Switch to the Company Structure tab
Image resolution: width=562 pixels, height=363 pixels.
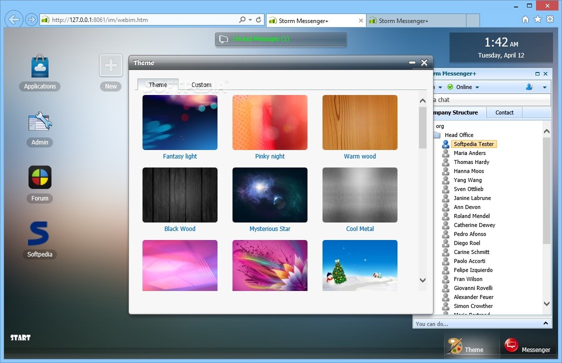coord(456,112)
